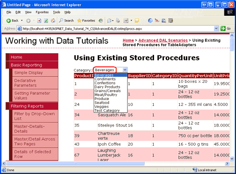Open the Back button history arrow

click(22, 21)
